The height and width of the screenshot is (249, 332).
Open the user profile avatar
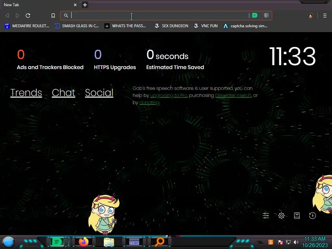click(310, 16)
